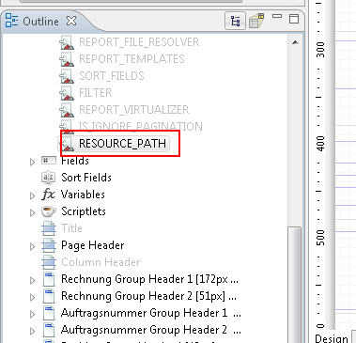The width and height of the screenshot is (356, 343).
Task: Expand the Page Header band
Action: (x=32, y=246)
